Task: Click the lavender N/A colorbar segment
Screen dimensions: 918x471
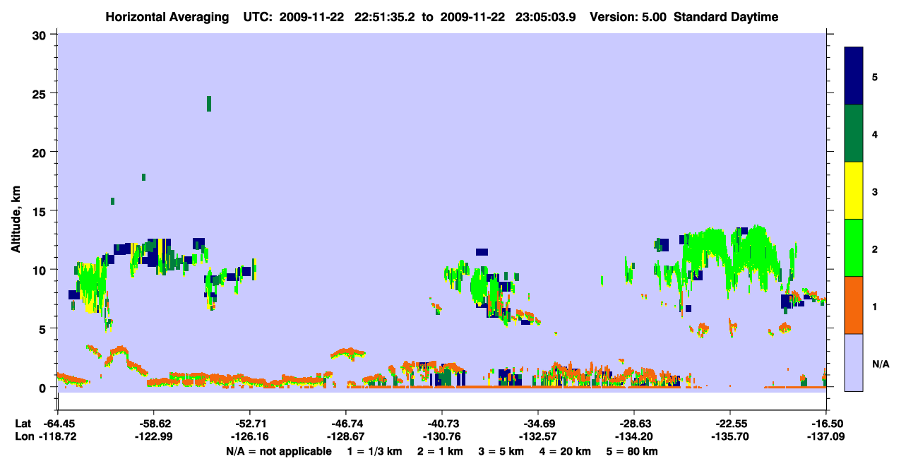Action: coord(854,362)
